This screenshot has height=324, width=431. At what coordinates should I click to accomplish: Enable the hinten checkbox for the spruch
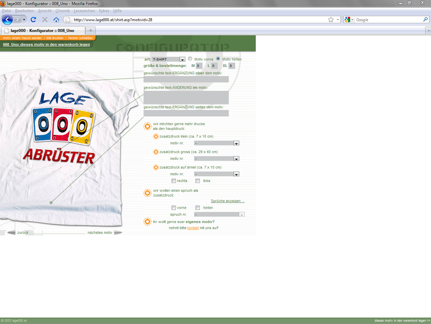pos(198,208)
